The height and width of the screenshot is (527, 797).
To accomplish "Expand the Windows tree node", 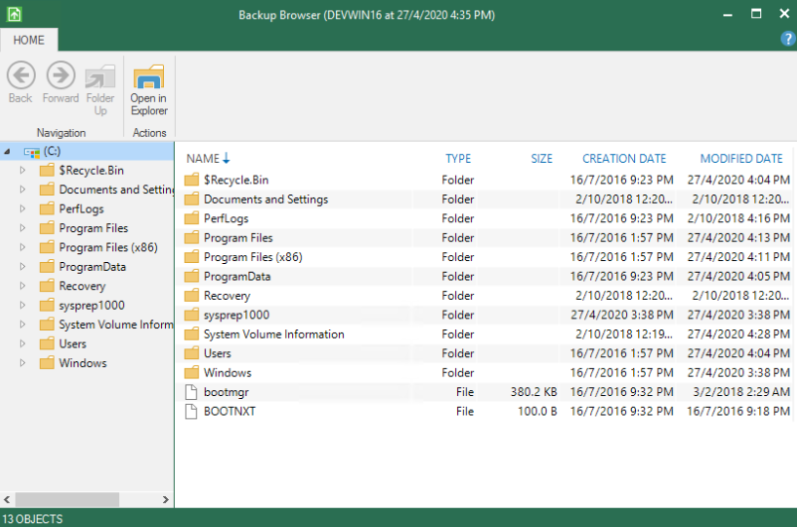I will pos(23,363).
